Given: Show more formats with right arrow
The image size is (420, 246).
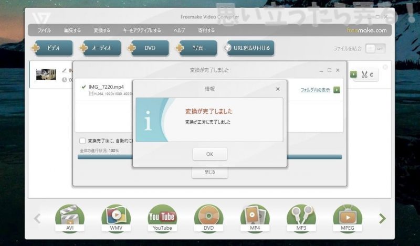Looking at the screenshot, I should [x=383, y=218].
